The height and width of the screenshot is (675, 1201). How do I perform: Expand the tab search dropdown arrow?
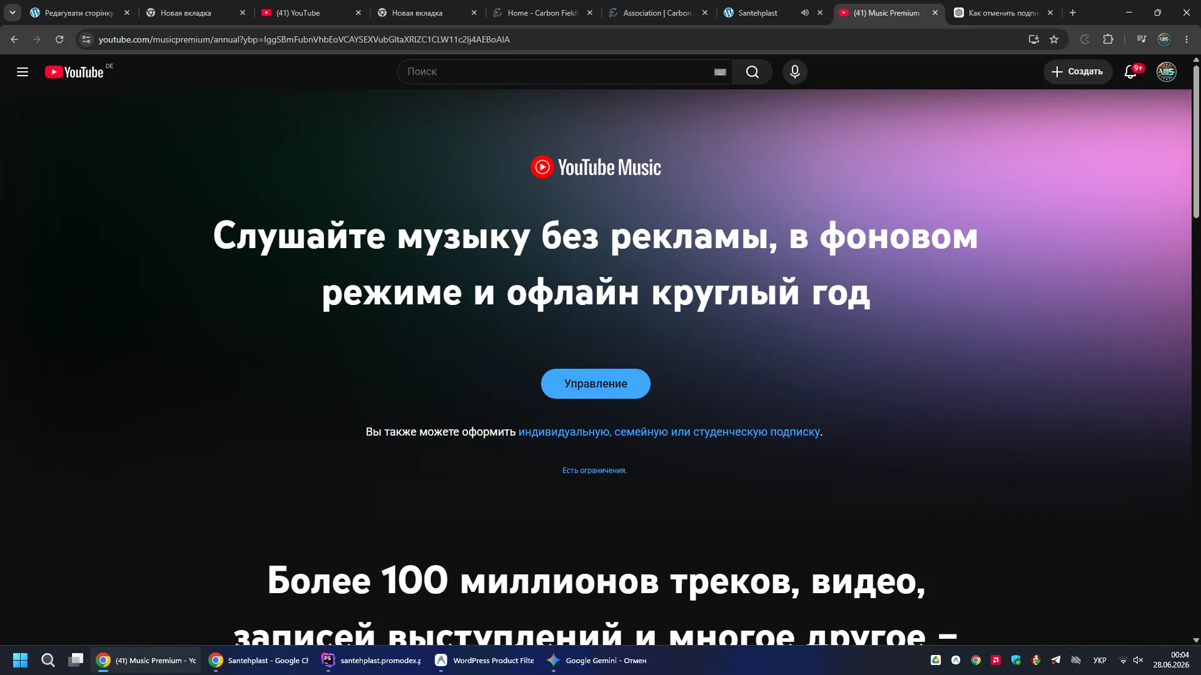coord(13,12)
